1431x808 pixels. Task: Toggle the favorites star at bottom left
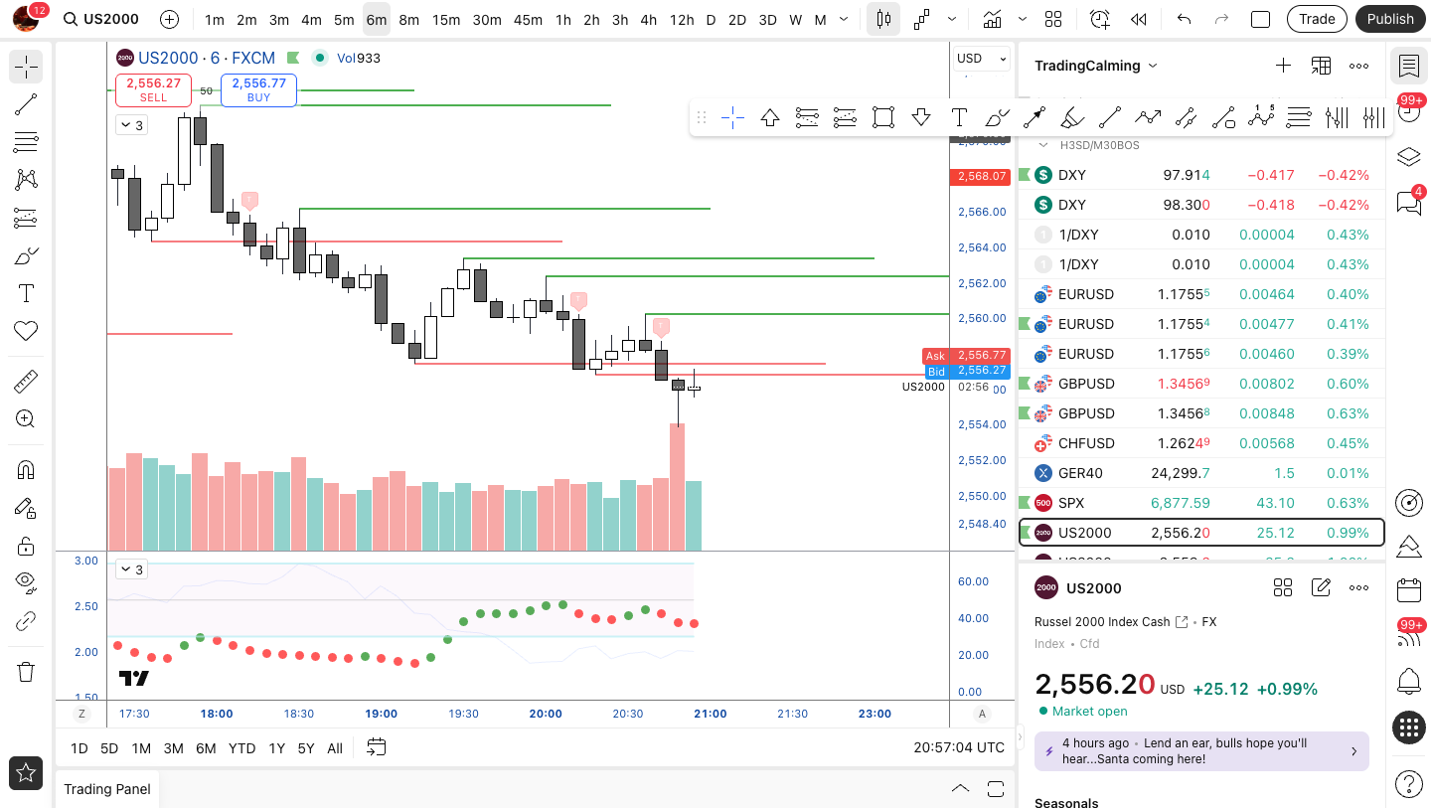tap(26, 772)
